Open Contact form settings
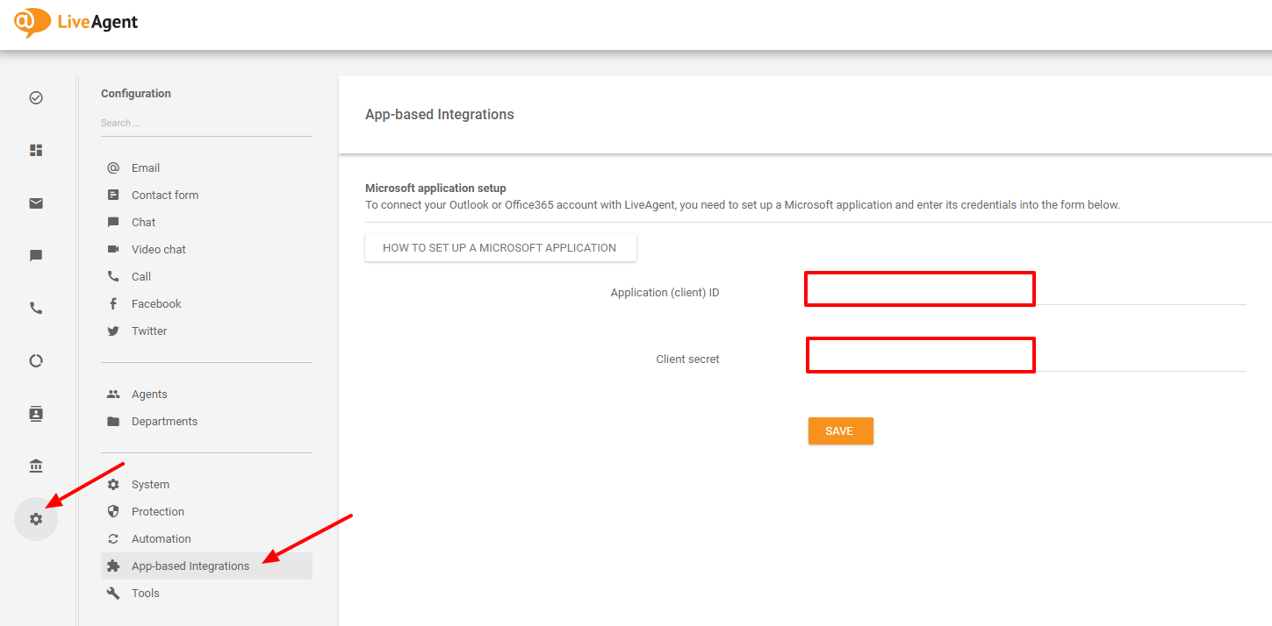The width and height of the screenshot is (1272, 626). click(x=165, y=196)
